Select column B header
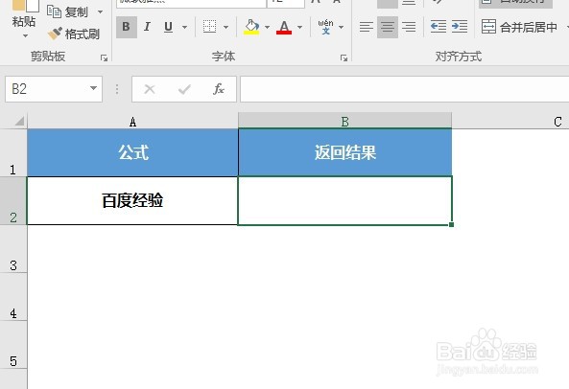The width and height of the screenshot is (569, 389). 344,121
